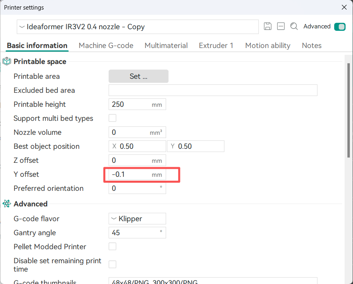Save the printer preset with the disk icon
353x284 pixels.
pos(268,26)
